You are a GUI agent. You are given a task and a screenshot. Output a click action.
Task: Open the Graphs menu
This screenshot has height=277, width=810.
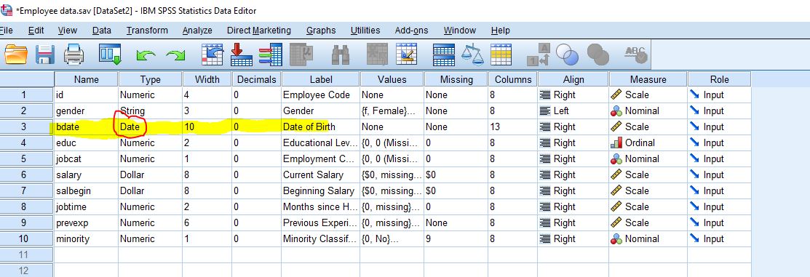click(x=321, y=31)
